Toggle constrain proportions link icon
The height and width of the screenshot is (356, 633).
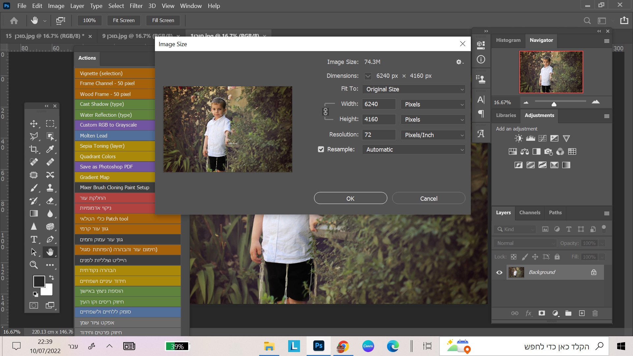[325, 112]
